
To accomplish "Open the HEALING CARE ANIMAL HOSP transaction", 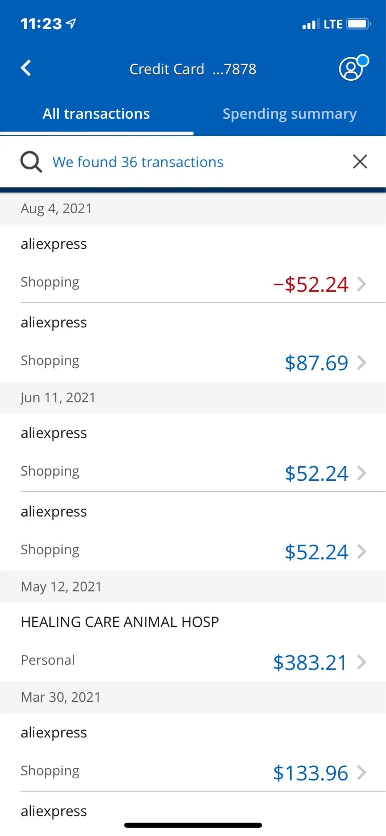I will coord(120,622).
